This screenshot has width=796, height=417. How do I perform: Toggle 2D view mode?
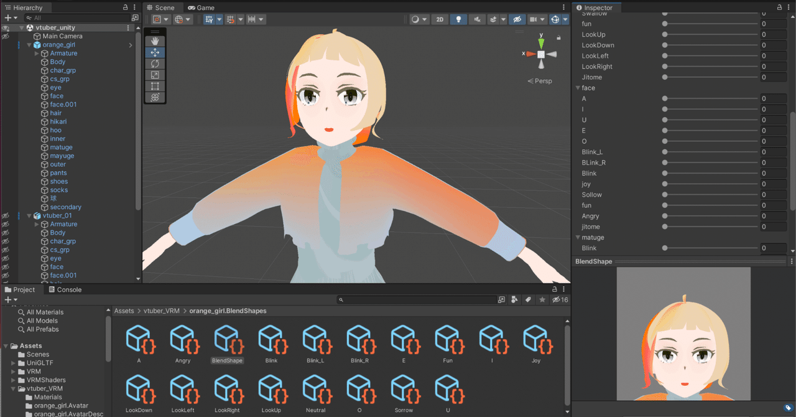point(440,19)
